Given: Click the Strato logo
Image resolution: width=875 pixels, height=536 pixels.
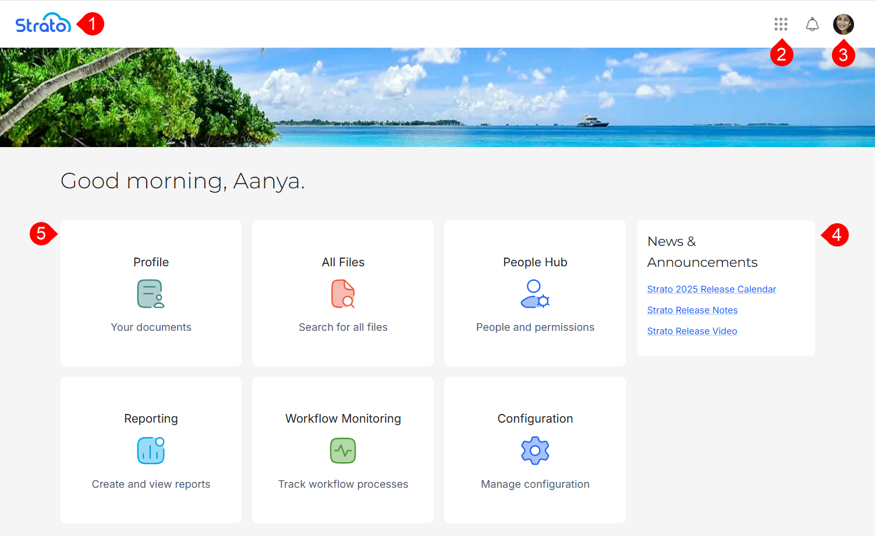Looking at the screenshot, I should pyautogui.click(x=42, y=24).
